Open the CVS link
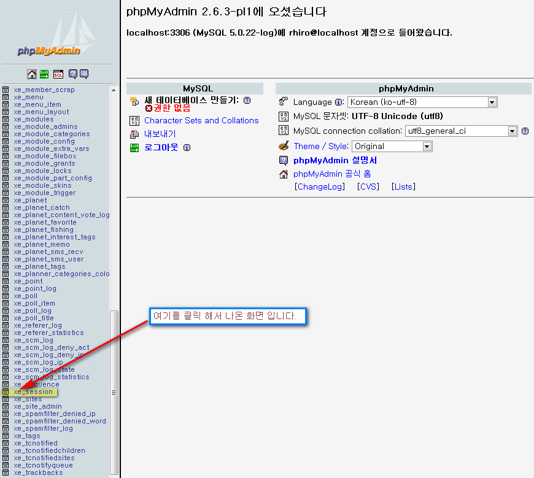This screenshot has height=478, width=534. coord(368,187)
